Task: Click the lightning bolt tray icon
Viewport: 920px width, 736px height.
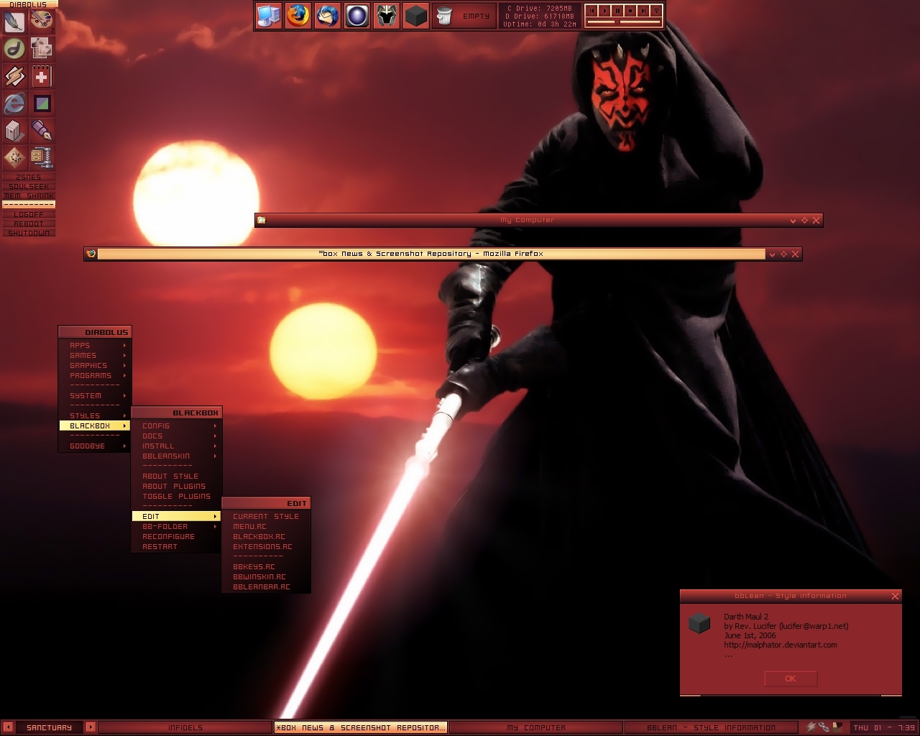Action: click(811, 727)
